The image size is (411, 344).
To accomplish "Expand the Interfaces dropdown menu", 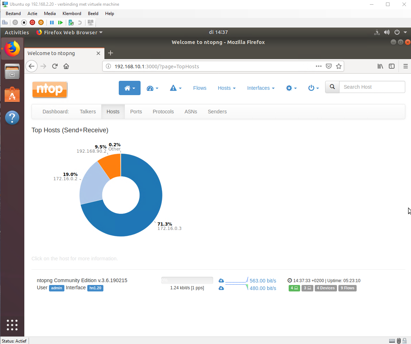I will tap(261, 88).
